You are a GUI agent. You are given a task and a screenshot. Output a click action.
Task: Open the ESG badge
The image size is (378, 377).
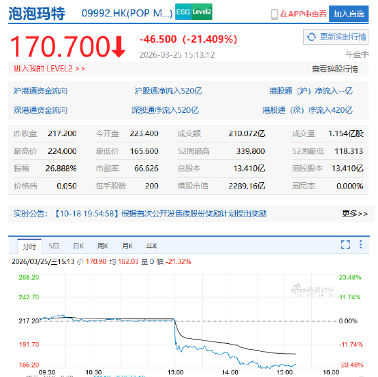[x=184, y=12]
